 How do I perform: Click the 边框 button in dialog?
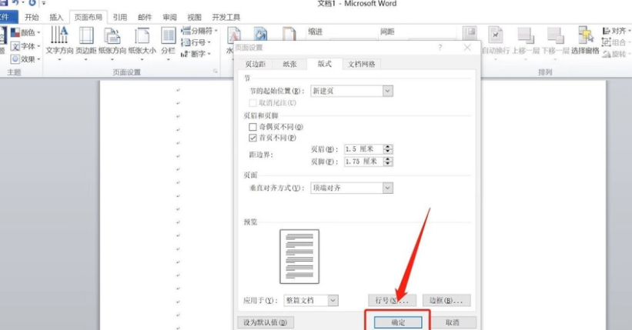446,300
